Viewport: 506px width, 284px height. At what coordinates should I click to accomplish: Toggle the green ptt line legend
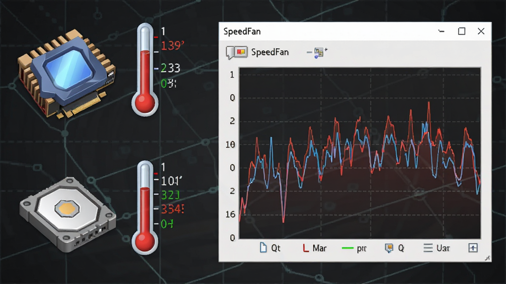pos(347,248)
